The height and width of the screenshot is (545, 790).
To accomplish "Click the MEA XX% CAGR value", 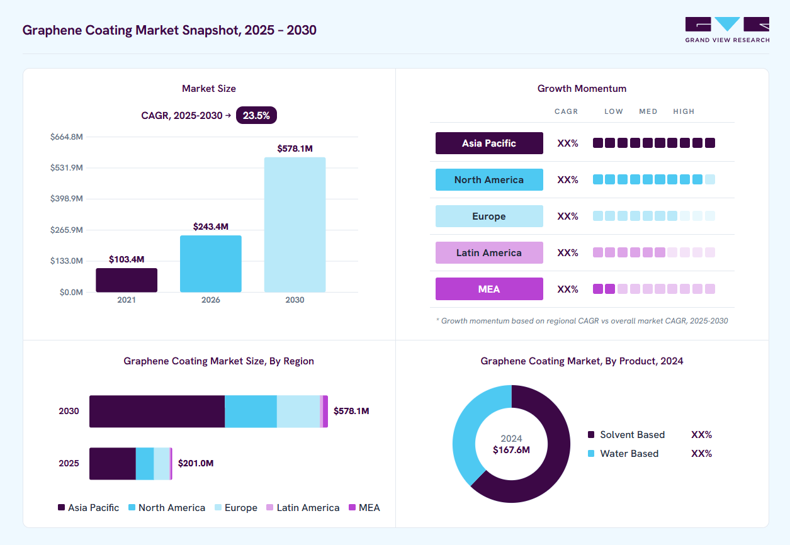I will [568, 289].
